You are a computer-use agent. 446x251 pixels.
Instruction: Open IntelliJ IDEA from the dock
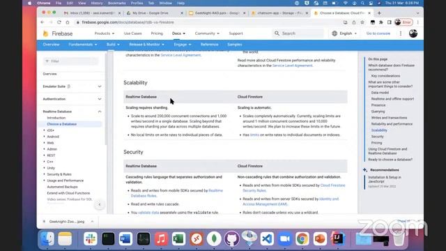pyautogui.click(x=338, y=238)
